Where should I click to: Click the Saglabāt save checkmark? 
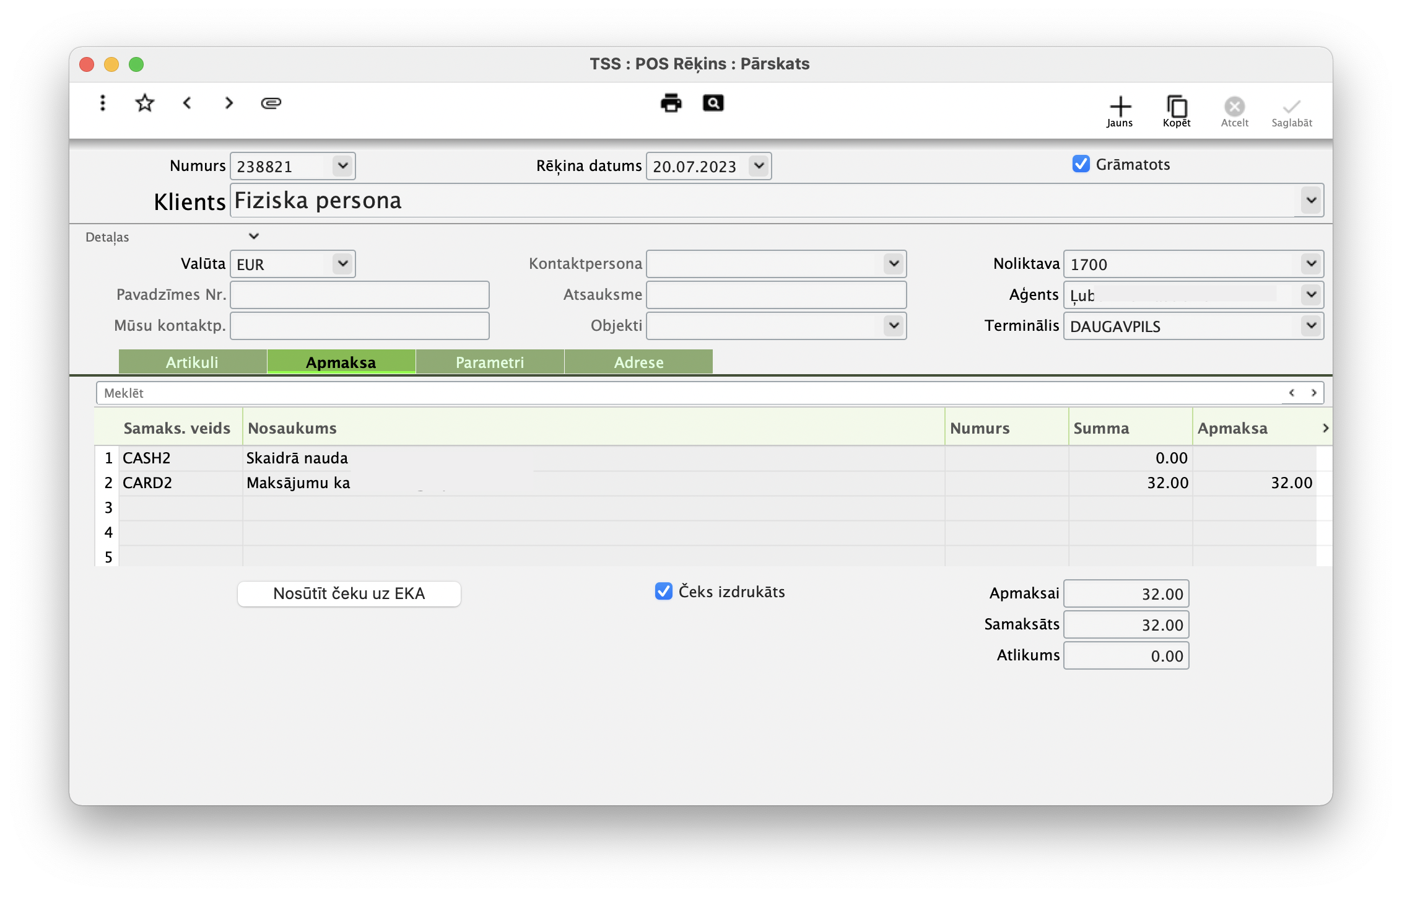pos(1292,112)
